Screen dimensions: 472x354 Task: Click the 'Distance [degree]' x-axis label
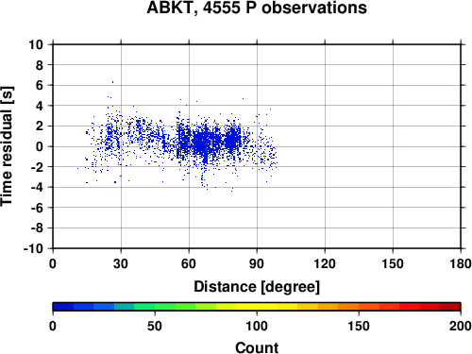(257, 287)
